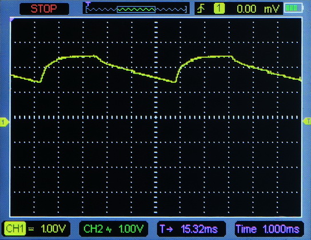Select the CH1 channel label
Image resolution: width=311 pixels, height=240 pixels.
pos(15,229)
